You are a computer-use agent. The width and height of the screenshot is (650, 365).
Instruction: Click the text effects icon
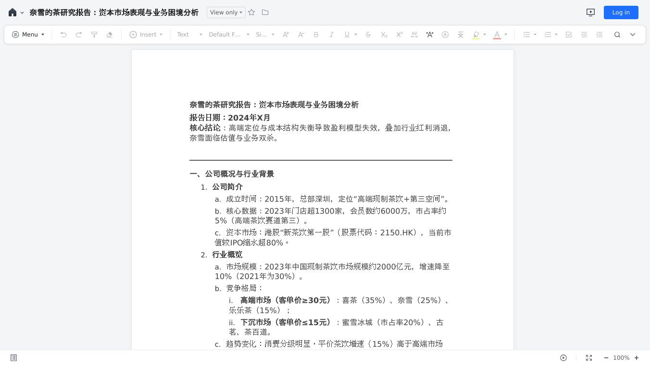point(430,35)
